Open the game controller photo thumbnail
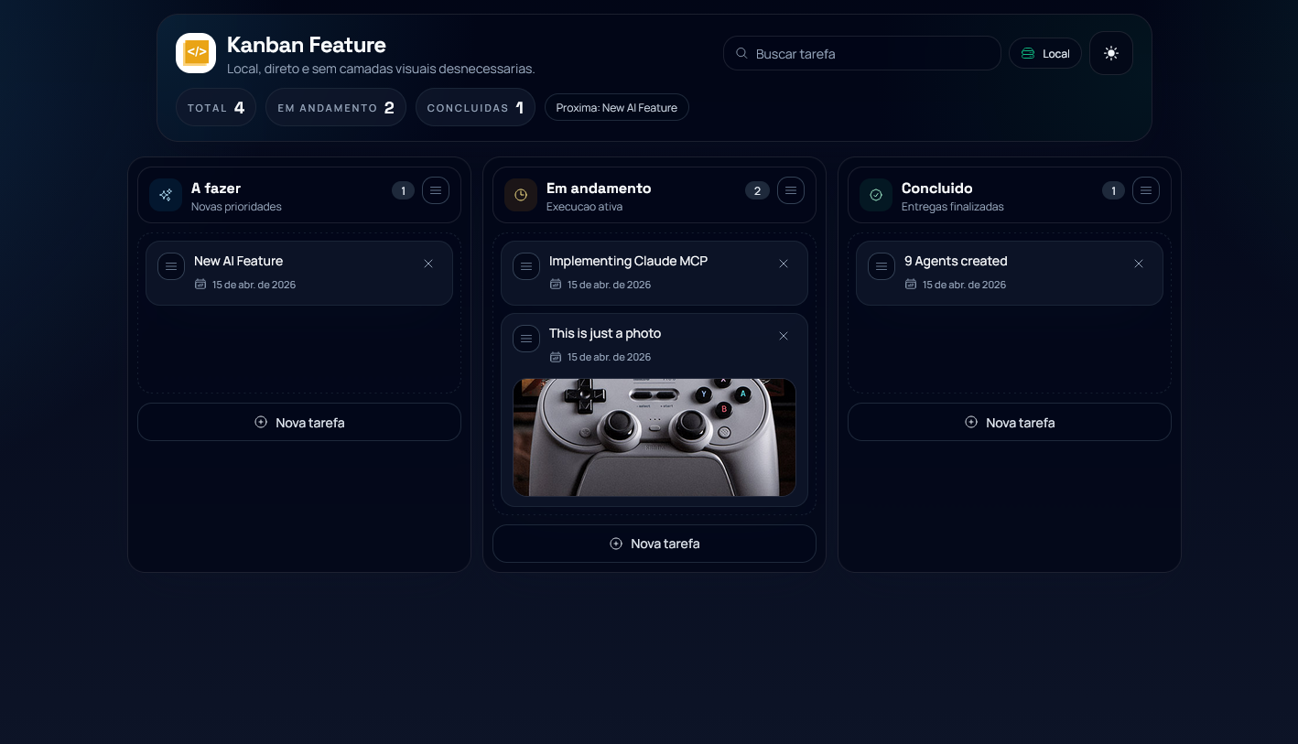1298x744 pixels. coord(654,437)
